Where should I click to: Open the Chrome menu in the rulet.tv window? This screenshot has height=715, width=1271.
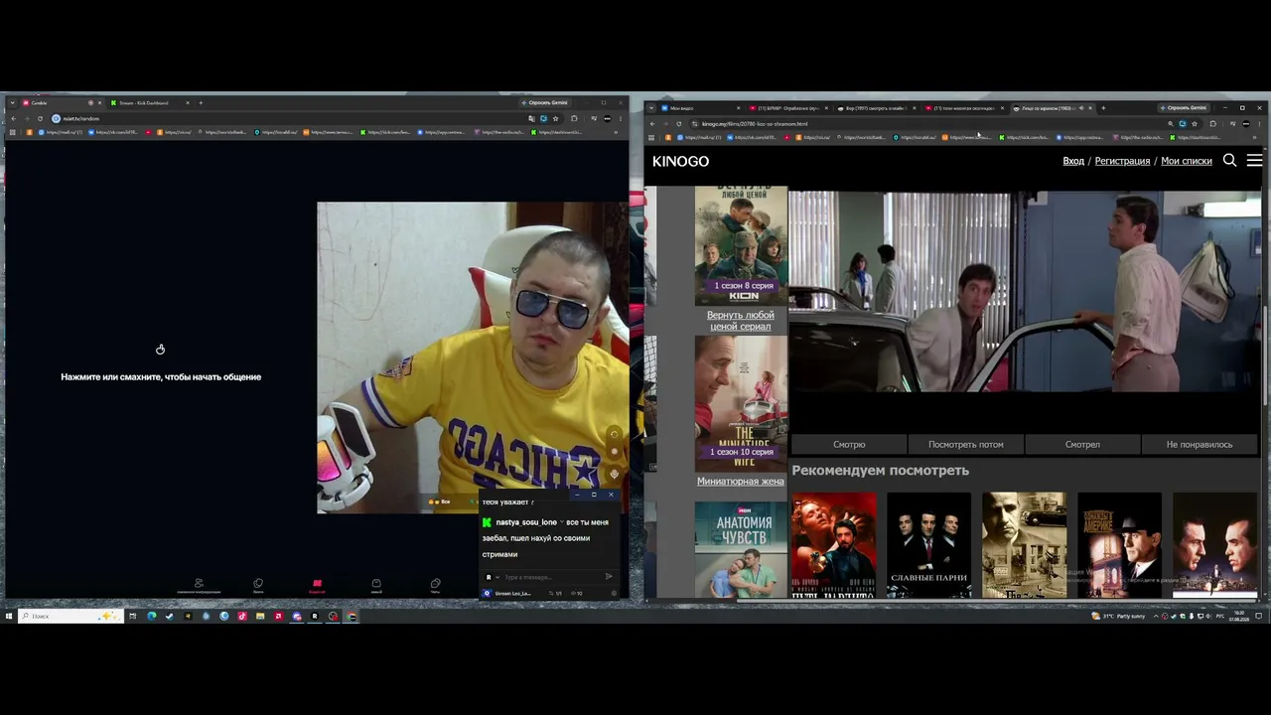pos(623,119)
